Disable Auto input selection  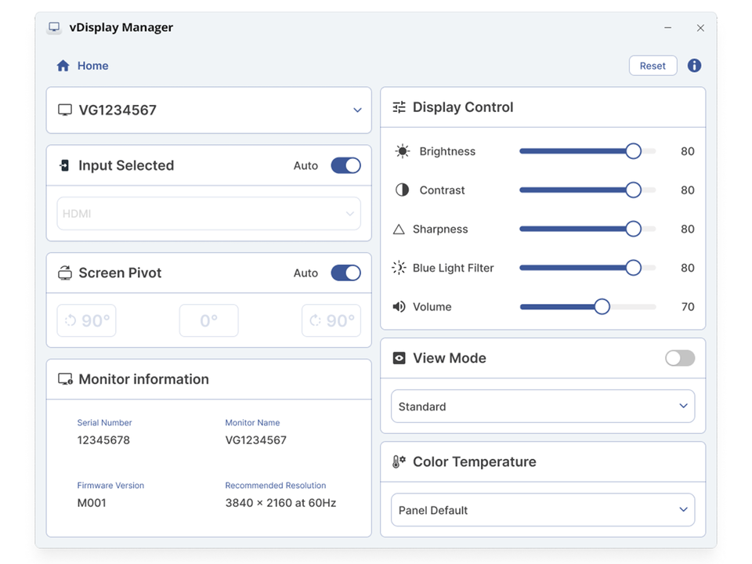345,165
